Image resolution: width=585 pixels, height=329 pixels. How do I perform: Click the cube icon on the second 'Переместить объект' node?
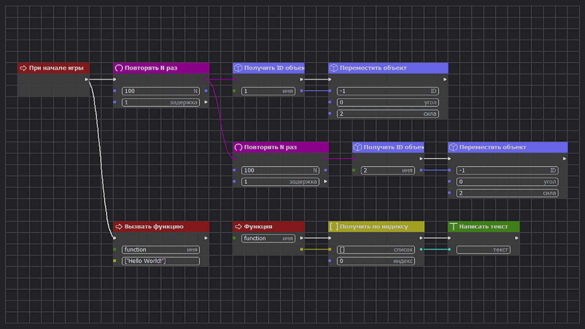point(453,147)
